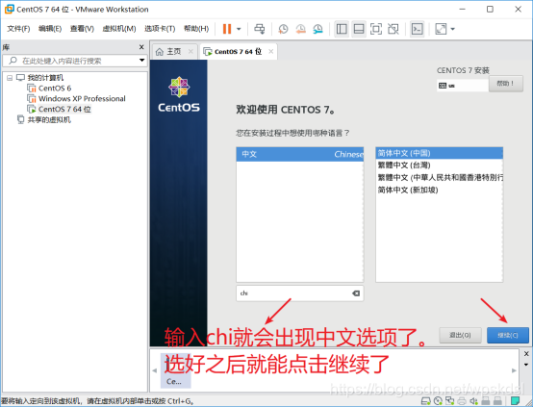This screenshot has height=407, width=533.
Task: Click the sound card status icon
Action: 473,401
